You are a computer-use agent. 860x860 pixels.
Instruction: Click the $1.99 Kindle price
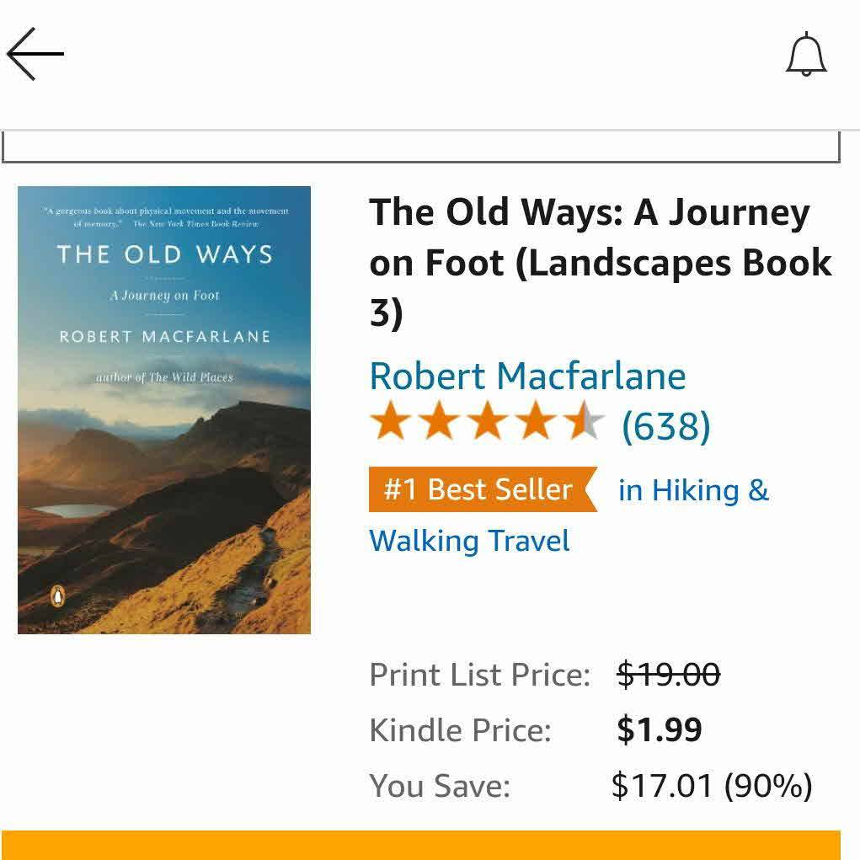click(x=659, y=729)
